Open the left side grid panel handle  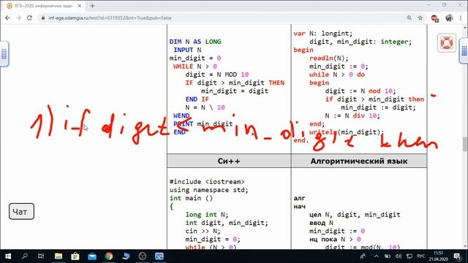pos(4,54)
